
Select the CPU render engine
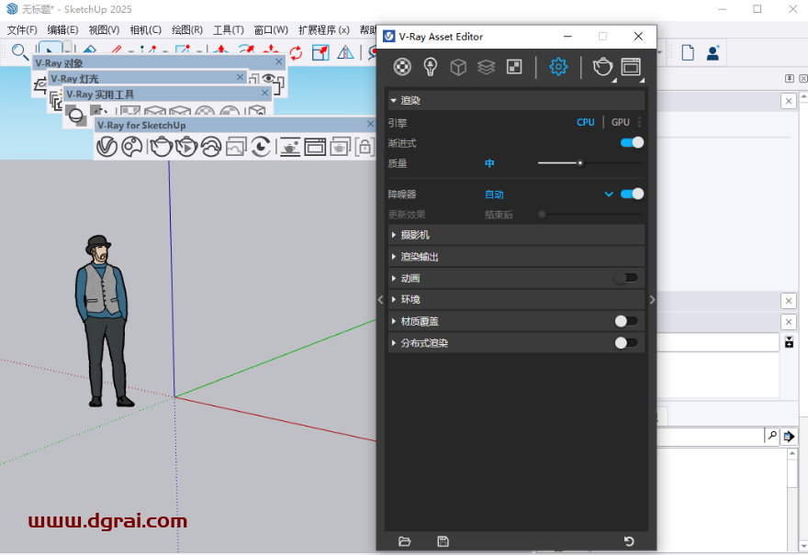[586, 122]
